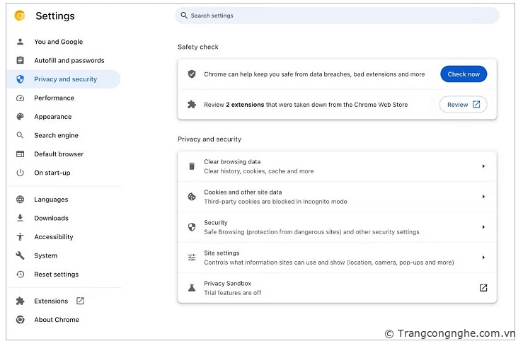Click the Downloads arrow icon in sidebar
This screenshot has height=346, width=523.
coord(20,219)
